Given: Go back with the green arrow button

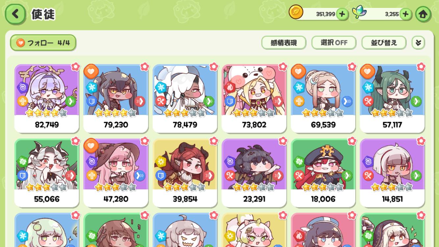Looking at the screenshot, I should click(15, 14).
